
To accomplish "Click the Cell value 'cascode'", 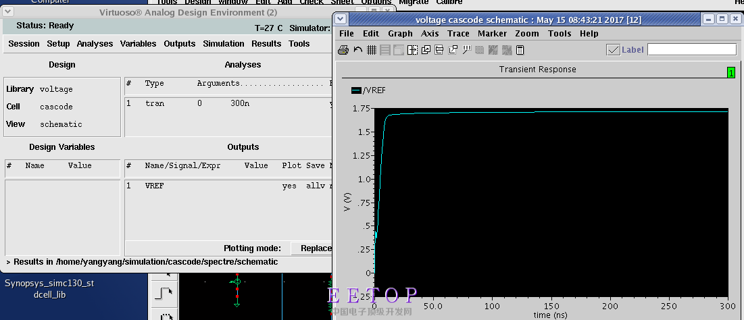I will [x=56, y=107].
